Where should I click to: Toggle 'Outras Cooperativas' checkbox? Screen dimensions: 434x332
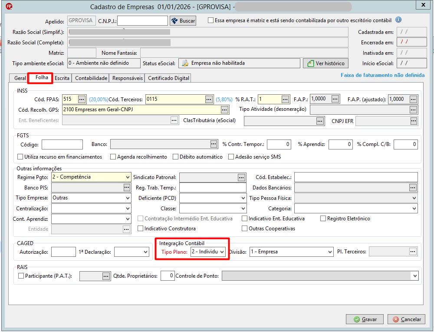pyautogui.click(x=244, y=229)
